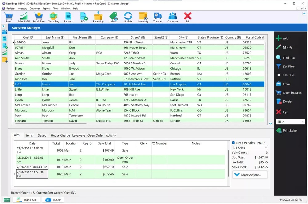Open the Customer menu
The height and width of the screenshot is (204, 308).
[35, 8]
